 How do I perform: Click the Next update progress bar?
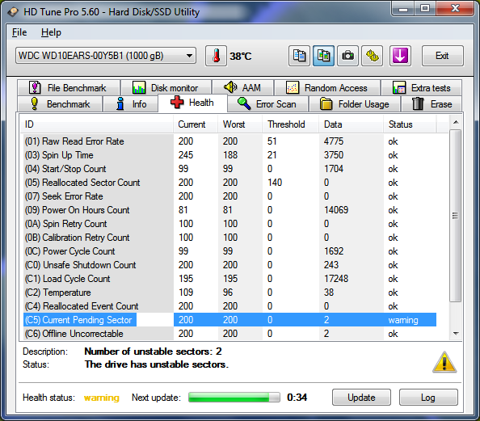pyautogui.click(x=234, y=398)
